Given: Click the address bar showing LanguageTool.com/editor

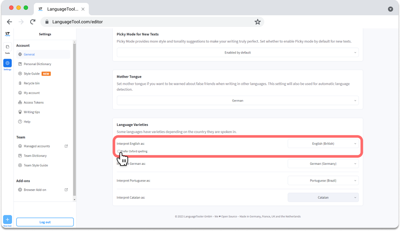Looking at the screenshot, I should click(152, 22).
